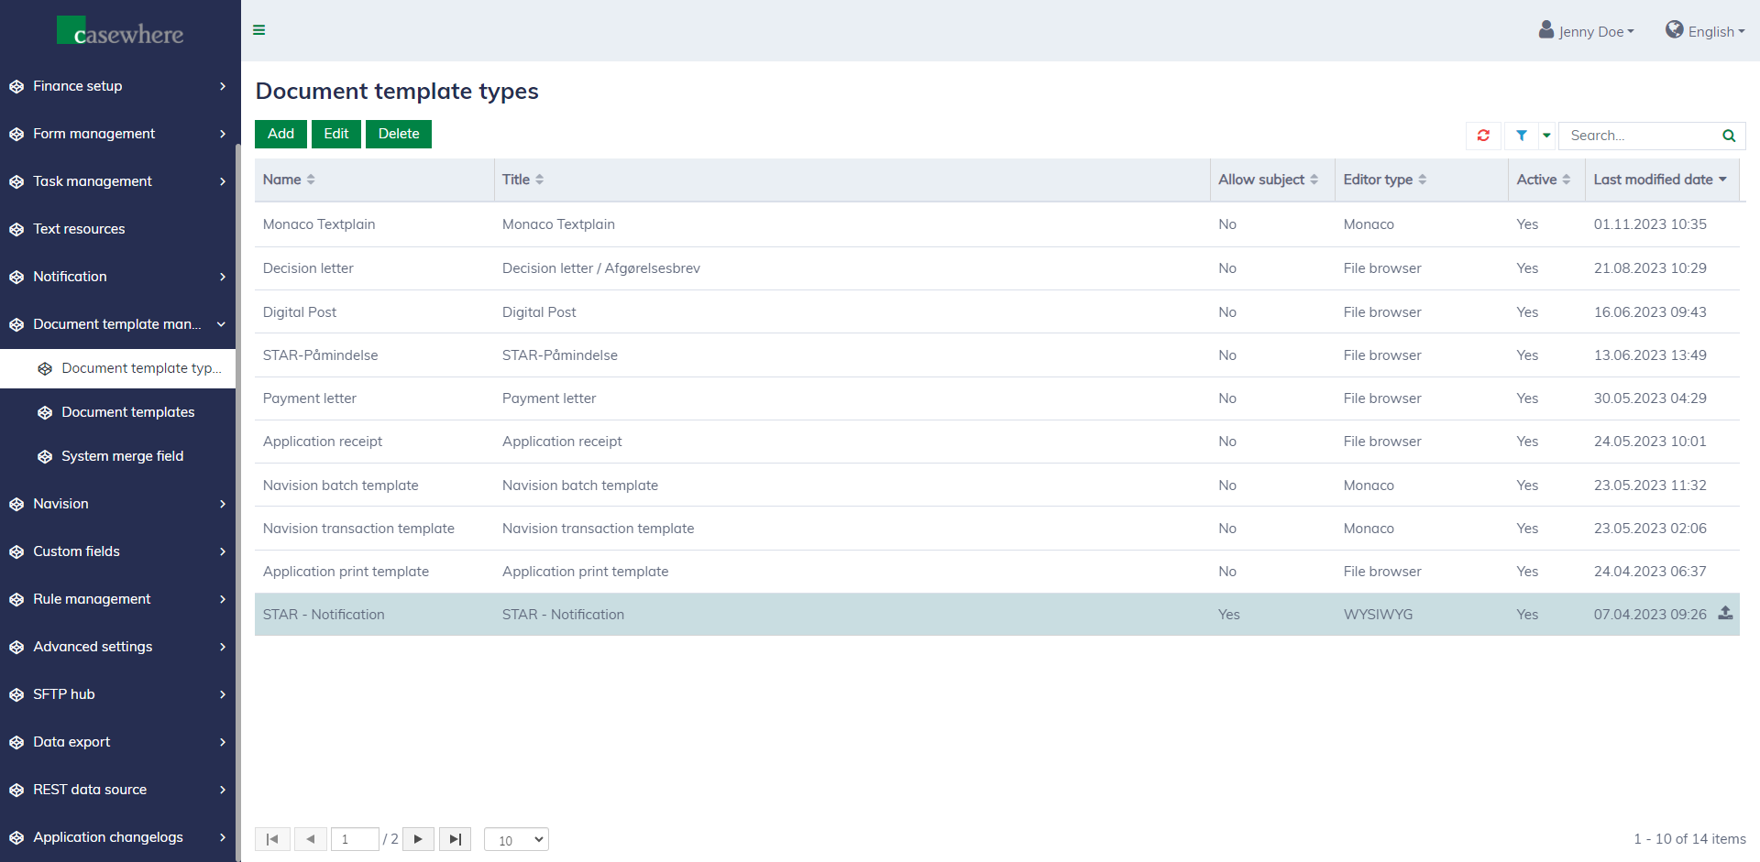Image resolution: width=1760 pixels, height=862 pixels.
Task: Open Document templates in sidebar
Action: pos(127,412)
